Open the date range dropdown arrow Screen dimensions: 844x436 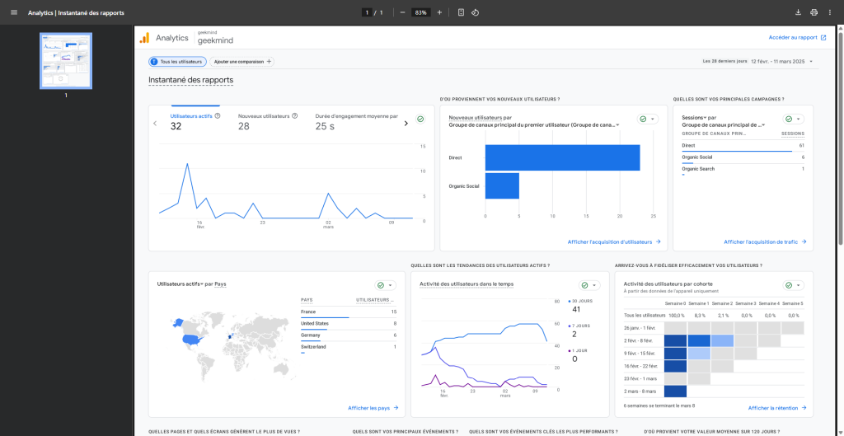point(811,62)
